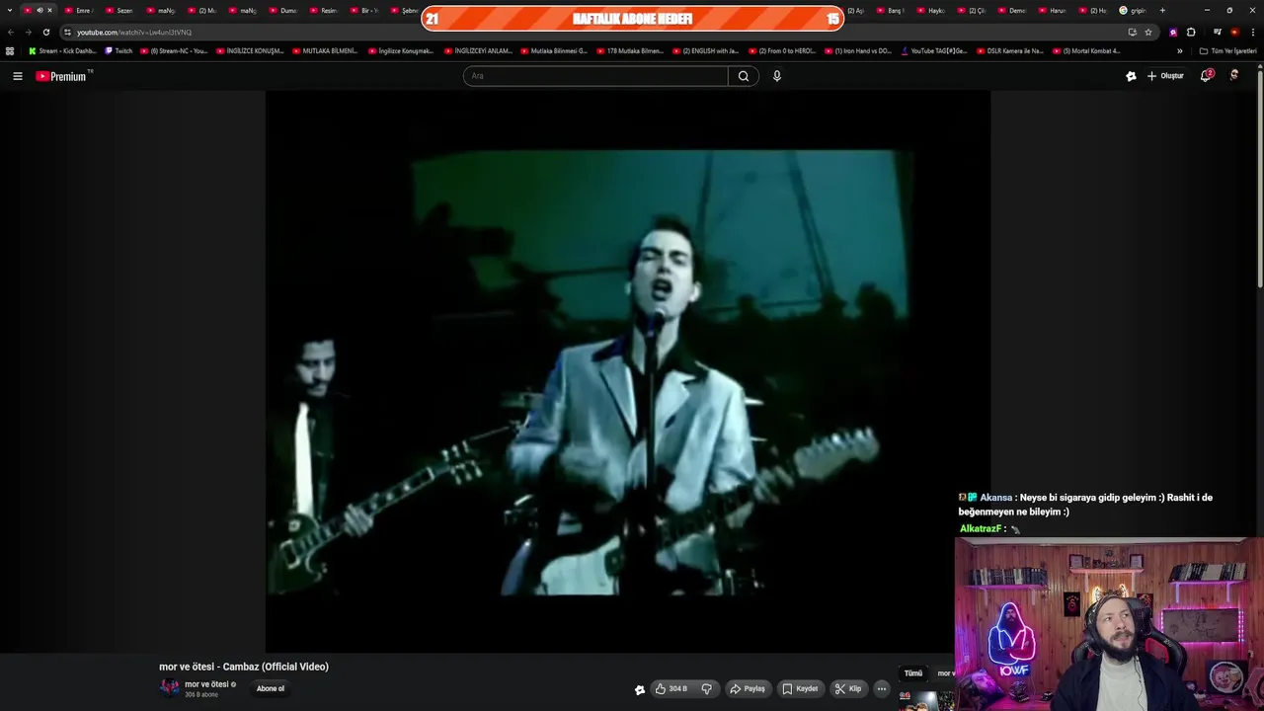Focus the Ara search field
The height and width of the screenshot is (711, 1264).
(x=595, y=76)
